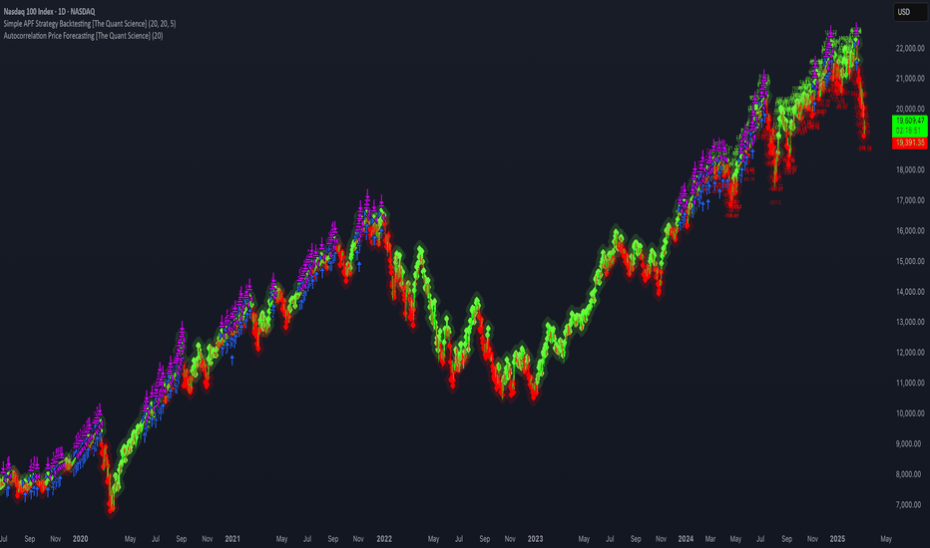Image resolution: width=930 pixels, height=548 pixels.
Task: Click the 7,000.00 price axis label
Action: 910,505
